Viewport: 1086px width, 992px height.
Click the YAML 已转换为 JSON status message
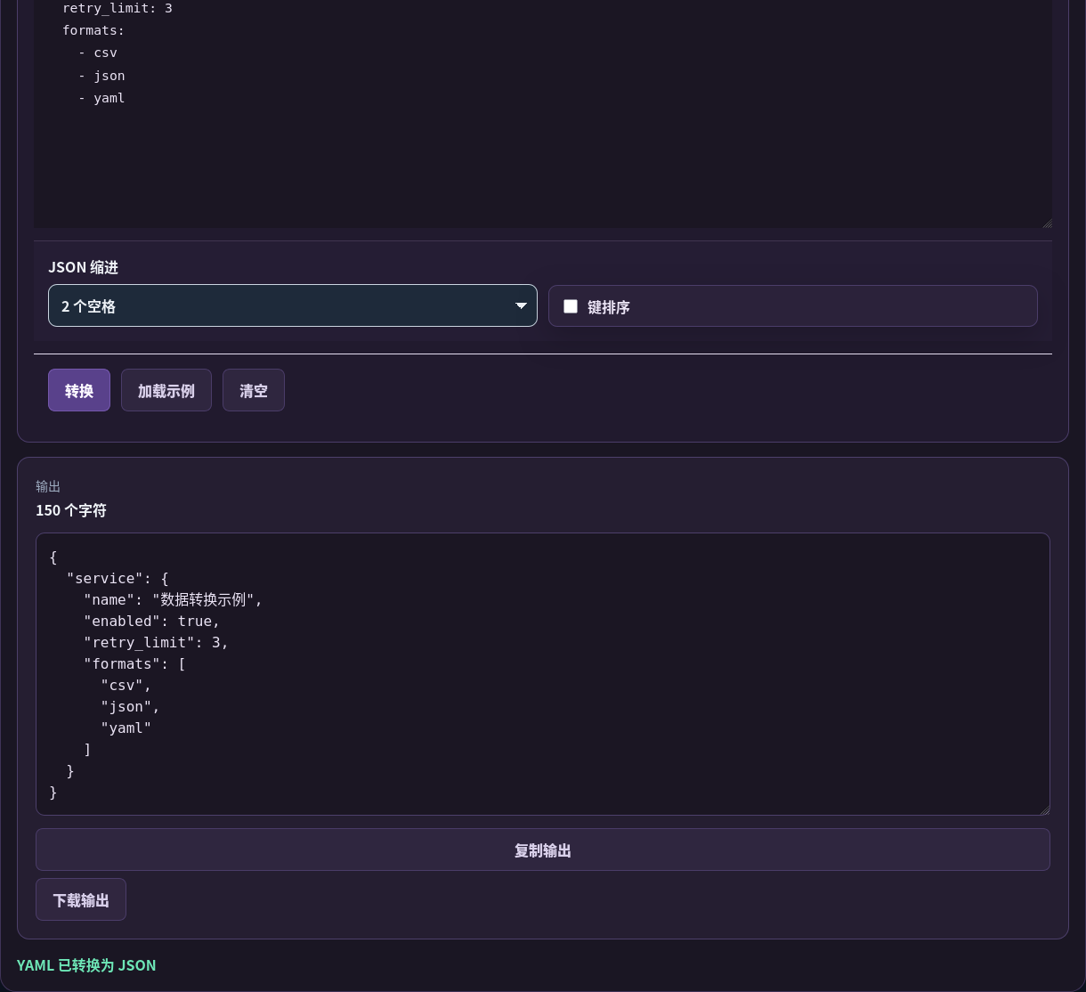(86, 965)
